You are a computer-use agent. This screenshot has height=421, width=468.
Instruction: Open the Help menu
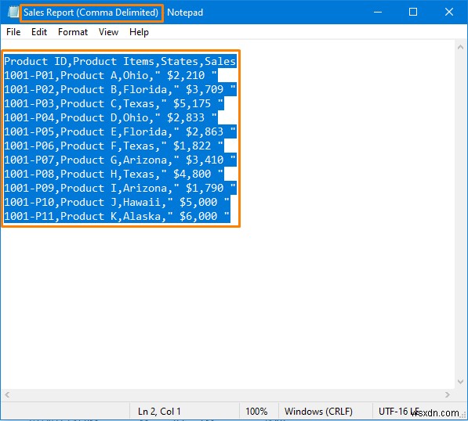pos(139,32)
